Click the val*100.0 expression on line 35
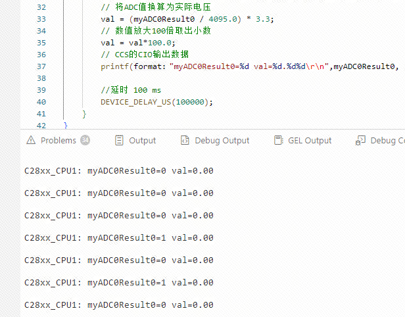Viewport: 405px width, 317px height. point(150,43)
